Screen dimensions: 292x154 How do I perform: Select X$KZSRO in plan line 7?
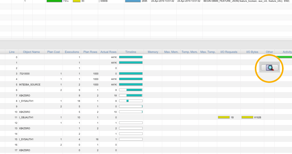coord(25,96)
